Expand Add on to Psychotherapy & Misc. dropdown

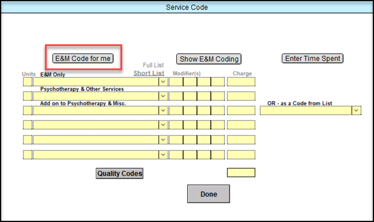[163, 110]
